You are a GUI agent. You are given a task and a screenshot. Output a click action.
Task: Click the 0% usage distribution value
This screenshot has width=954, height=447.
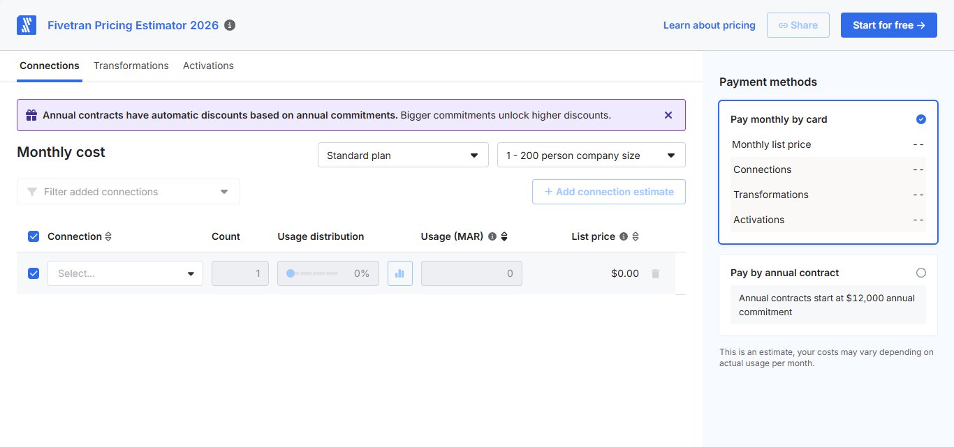[x=362, y=273]
